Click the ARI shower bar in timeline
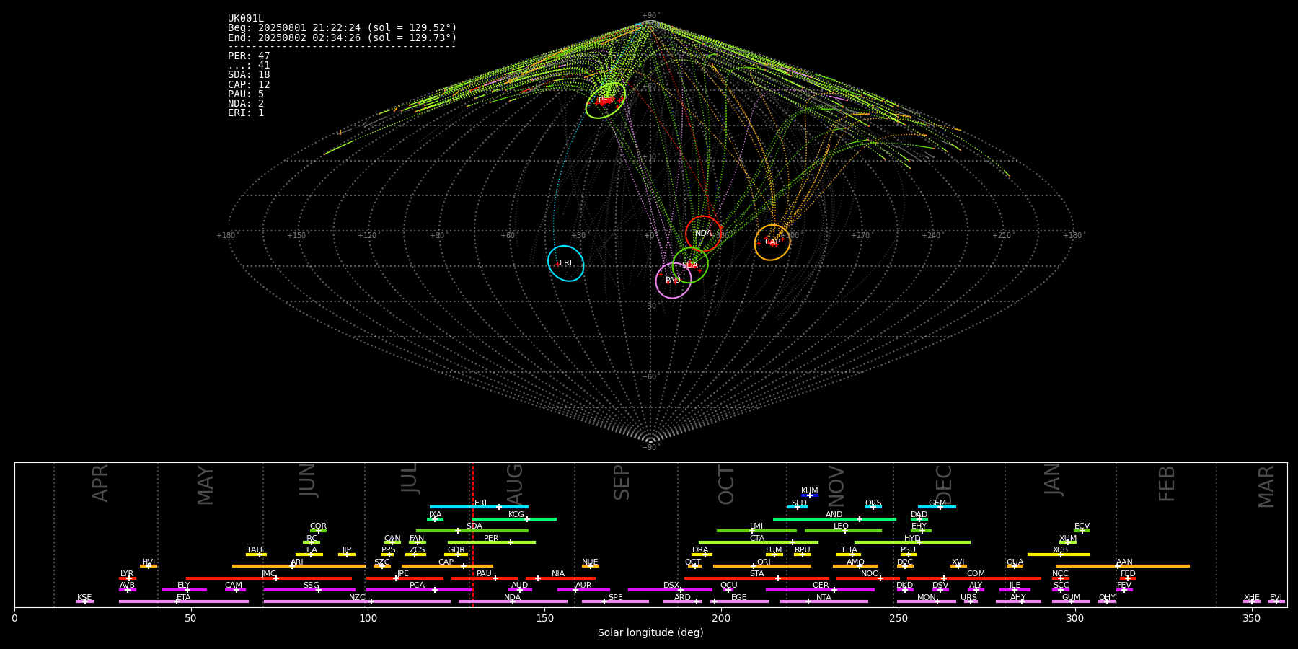The height and width of the screenshot is (649, 1298). click(299, 566)
